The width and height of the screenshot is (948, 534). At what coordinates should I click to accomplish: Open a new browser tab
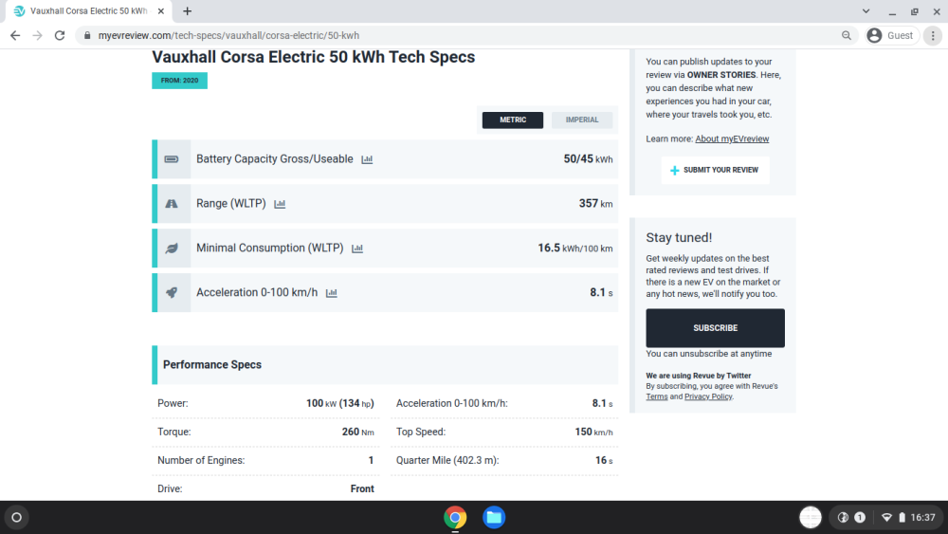click(188, 10)
